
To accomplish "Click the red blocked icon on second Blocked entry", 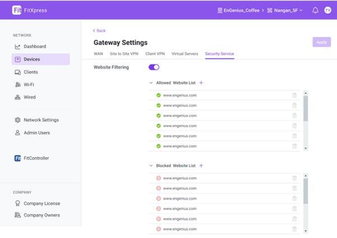I will [158, 188].
